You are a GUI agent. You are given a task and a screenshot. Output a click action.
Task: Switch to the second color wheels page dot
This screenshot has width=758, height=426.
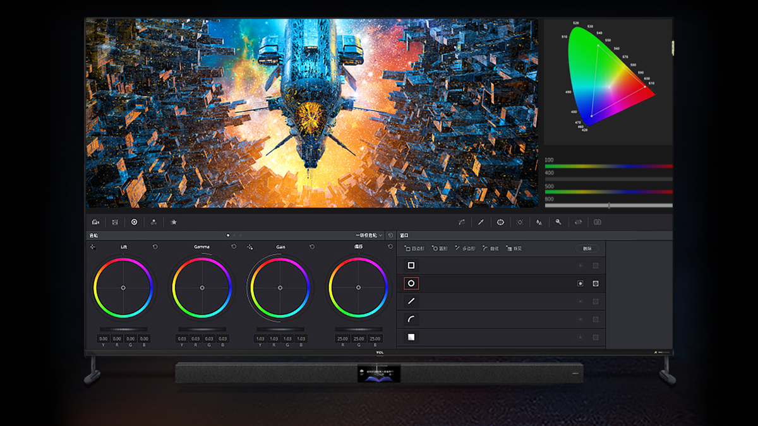tap(234, 235)
